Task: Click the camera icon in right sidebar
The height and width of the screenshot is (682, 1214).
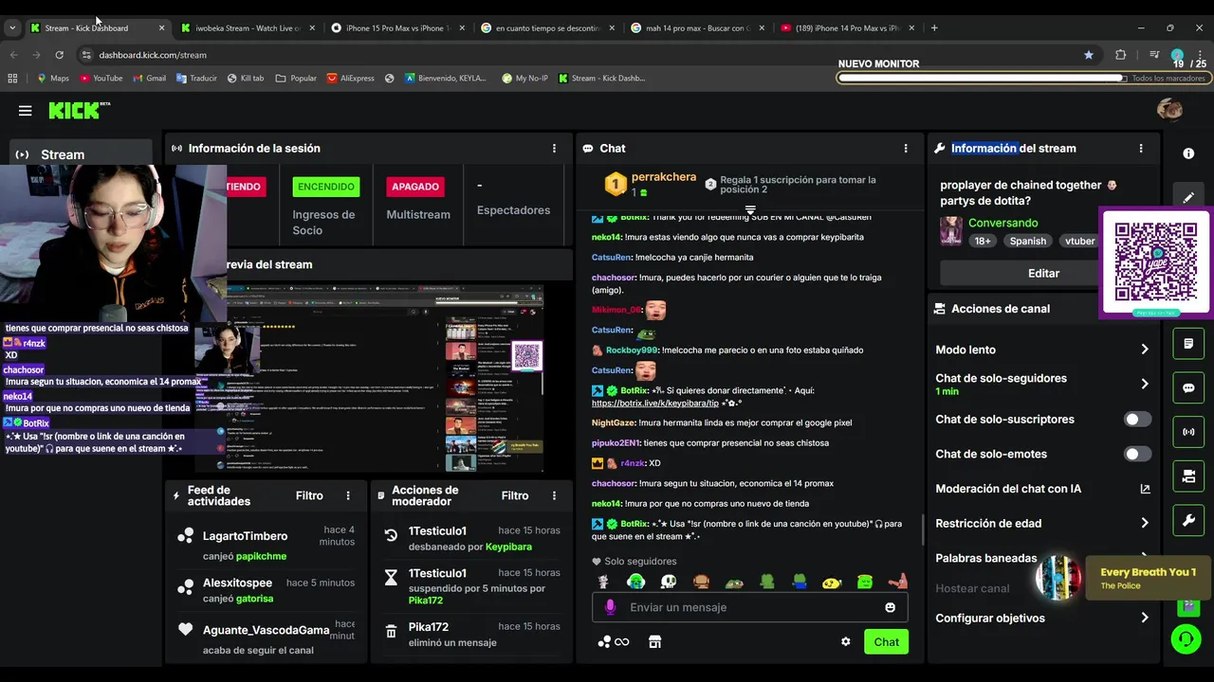Action: click(1188, 476)
